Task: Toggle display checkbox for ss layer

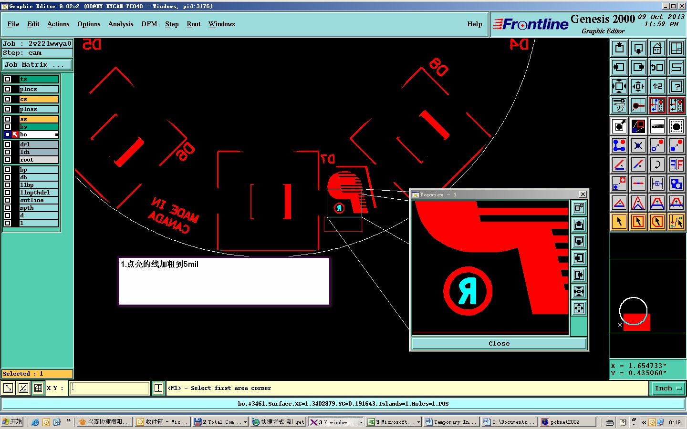Action: 8,119
